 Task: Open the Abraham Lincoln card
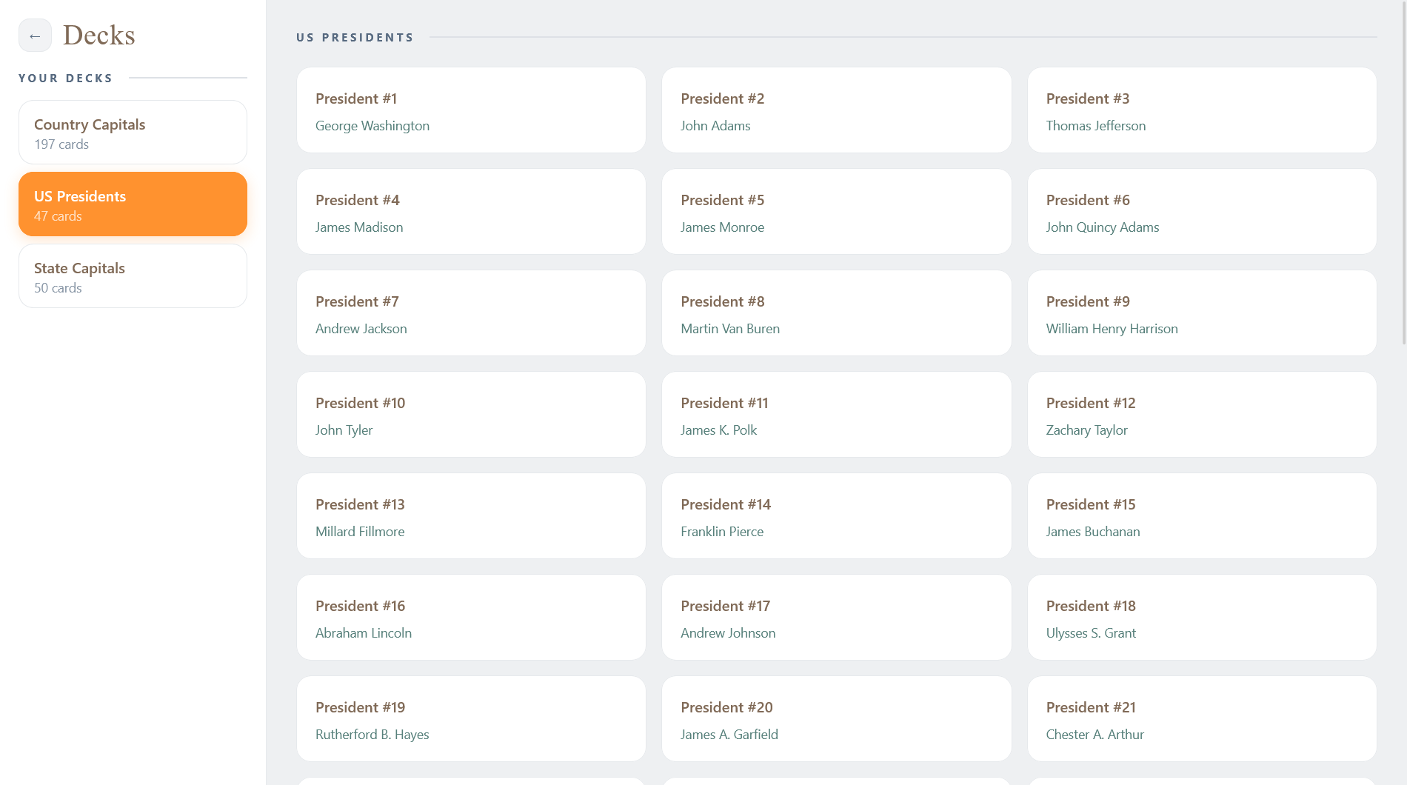(471, 618)
